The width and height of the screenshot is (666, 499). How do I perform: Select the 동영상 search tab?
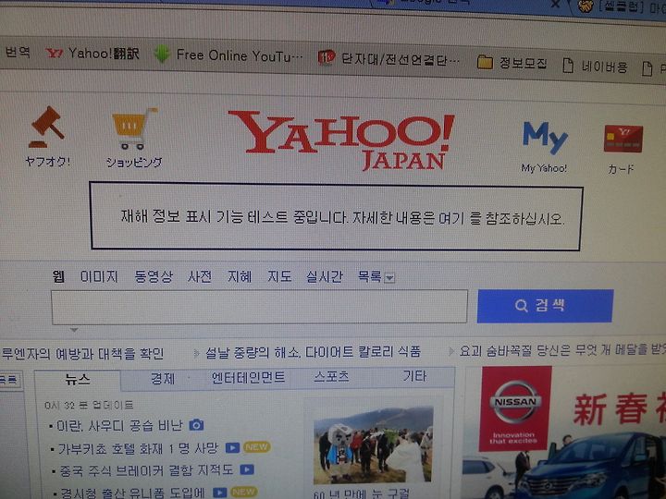(x=154, y=276)
